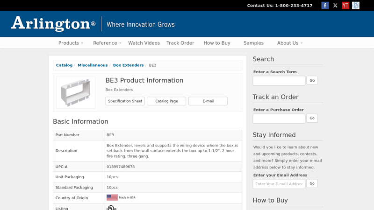The image size is (374, 210).
Task: Click the Stay Informed heading
Action: pyautogui.click(x=274, y=135)
